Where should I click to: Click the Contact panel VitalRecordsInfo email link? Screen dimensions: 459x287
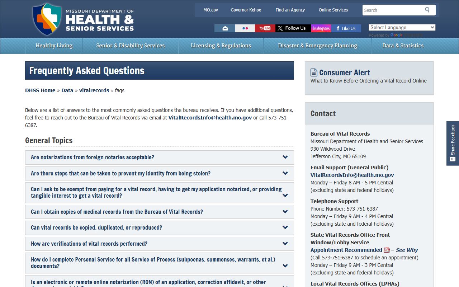point(352,175)
